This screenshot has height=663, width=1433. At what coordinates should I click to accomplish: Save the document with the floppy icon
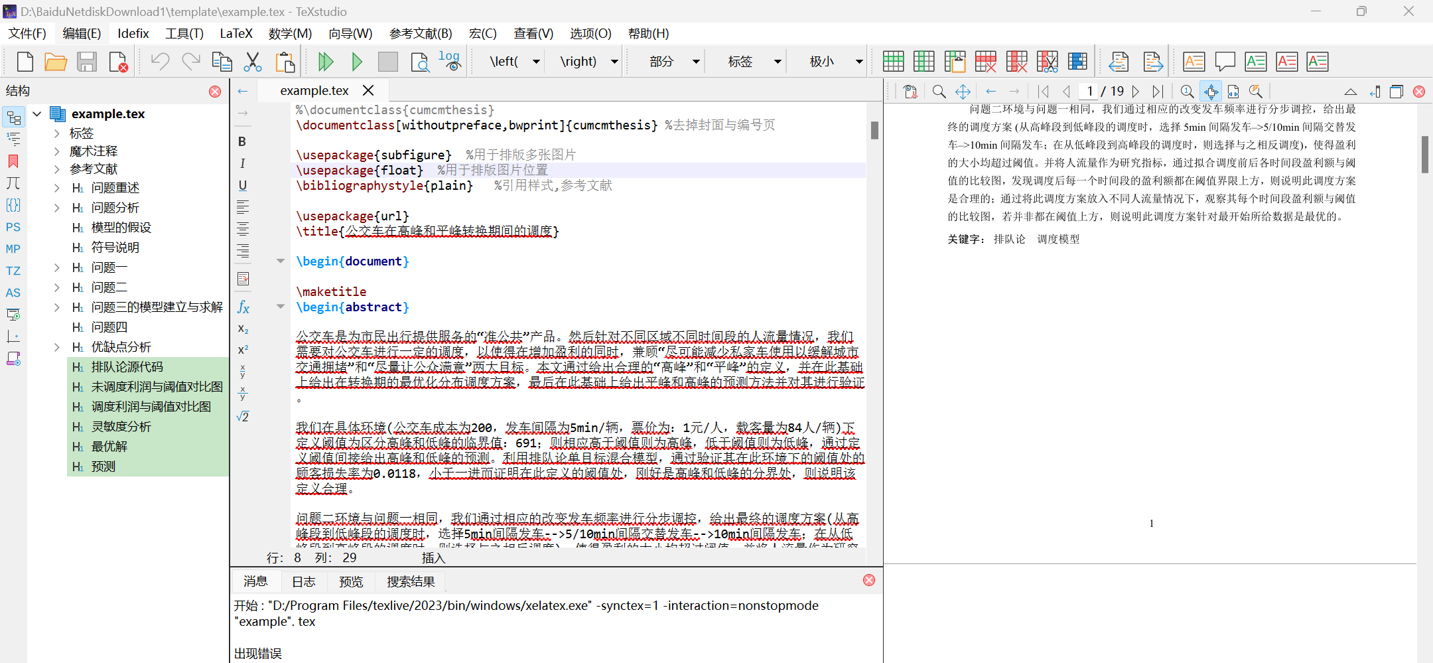pyautogui.click(x=87, y=62)
